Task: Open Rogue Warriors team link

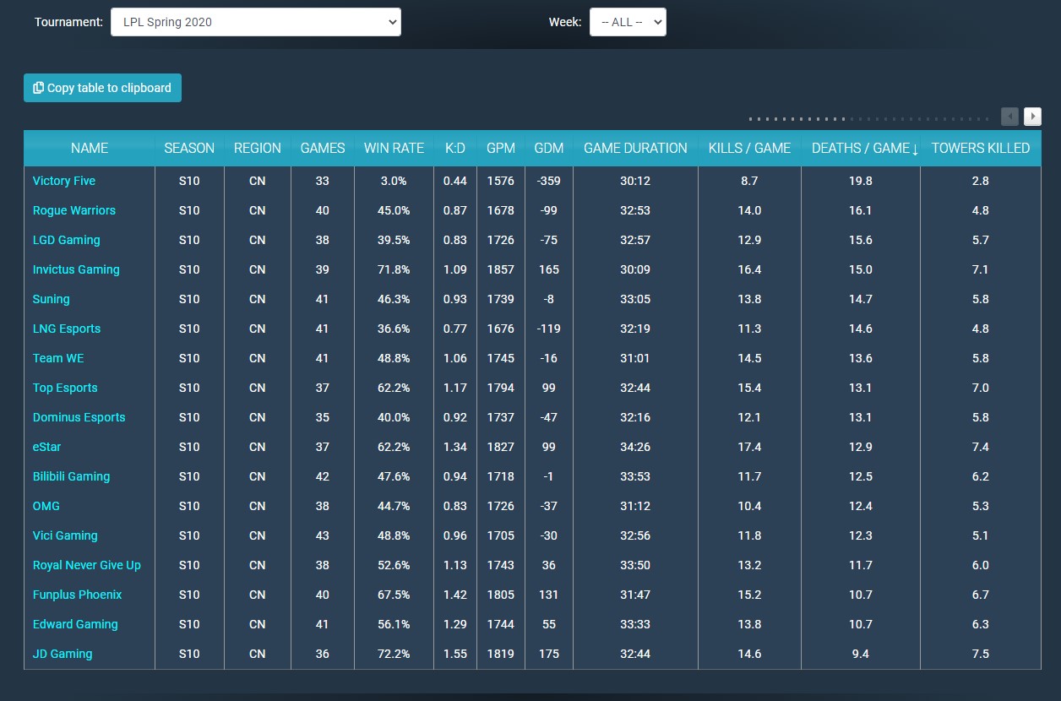Action: pos(74,210)
